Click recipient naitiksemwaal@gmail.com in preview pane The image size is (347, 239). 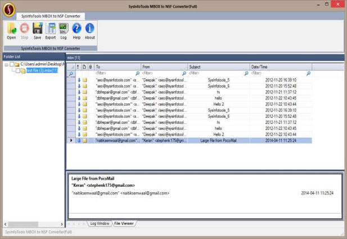120,193
